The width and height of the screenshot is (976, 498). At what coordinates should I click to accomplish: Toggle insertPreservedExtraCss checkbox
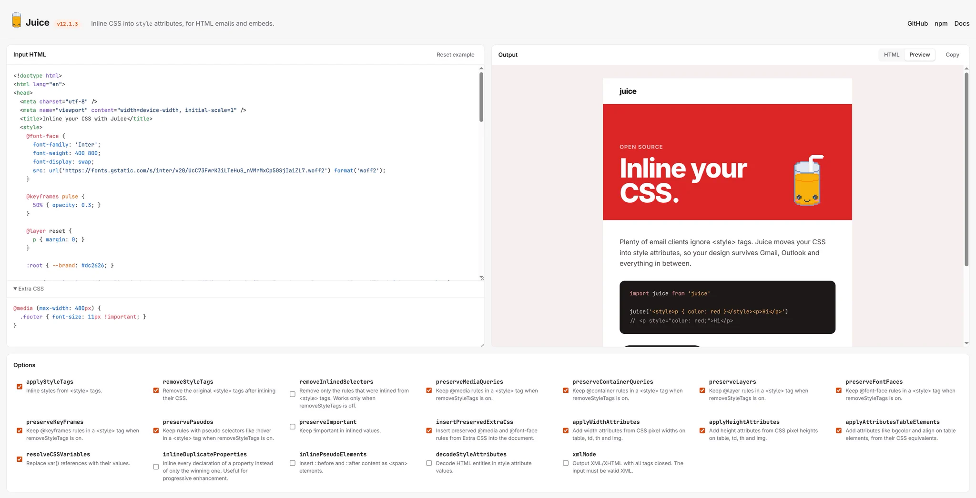pos(429,430)
